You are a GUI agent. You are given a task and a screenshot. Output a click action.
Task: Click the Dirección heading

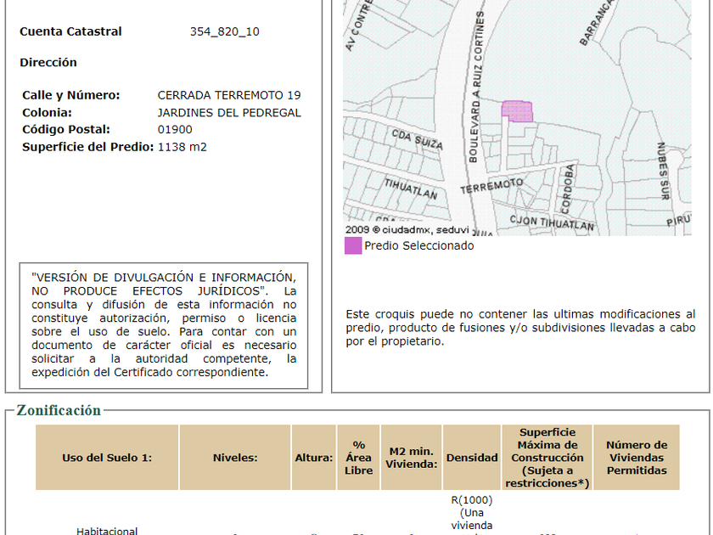point(48,62)
